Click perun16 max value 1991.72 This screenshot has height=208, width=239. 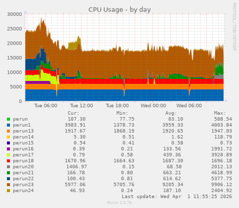pos(222,149)
